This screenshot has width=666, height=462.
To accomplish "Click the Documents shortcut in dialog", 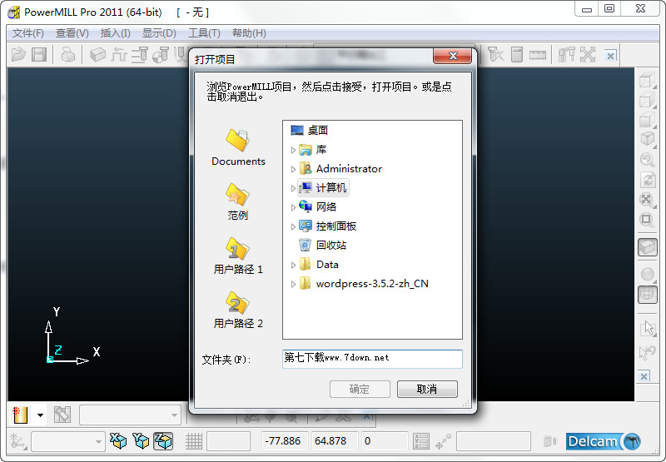I will (x=238, y=147).
